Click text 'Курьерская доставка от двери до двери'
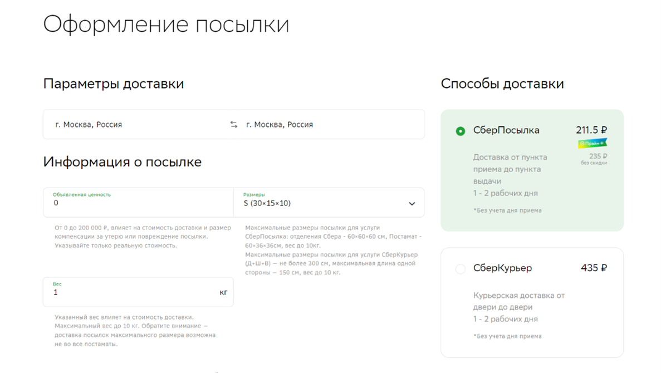Screen dimensions: 661x373 [519, 301]
